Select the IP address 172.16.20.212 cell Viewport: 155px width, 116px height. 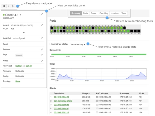pos(126,109)
